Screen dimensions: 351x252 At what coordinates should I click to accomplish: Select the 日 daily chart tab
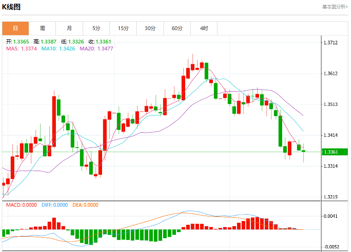tap(15, 28)
